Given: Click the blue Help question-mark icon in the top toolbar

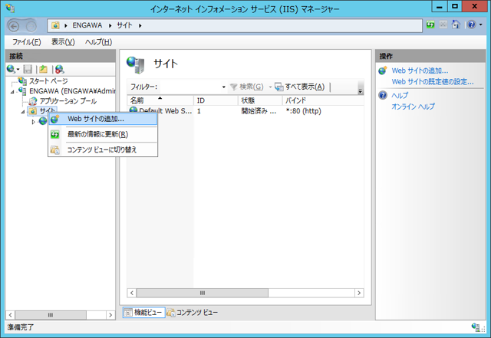Looking at the screenshot, I should pos(472,25).
